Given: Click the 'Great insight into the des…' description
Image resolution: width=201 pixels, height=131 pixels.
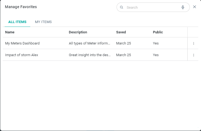Looking at the screenshot, I should pyautogui.click(x=90, y=55).
